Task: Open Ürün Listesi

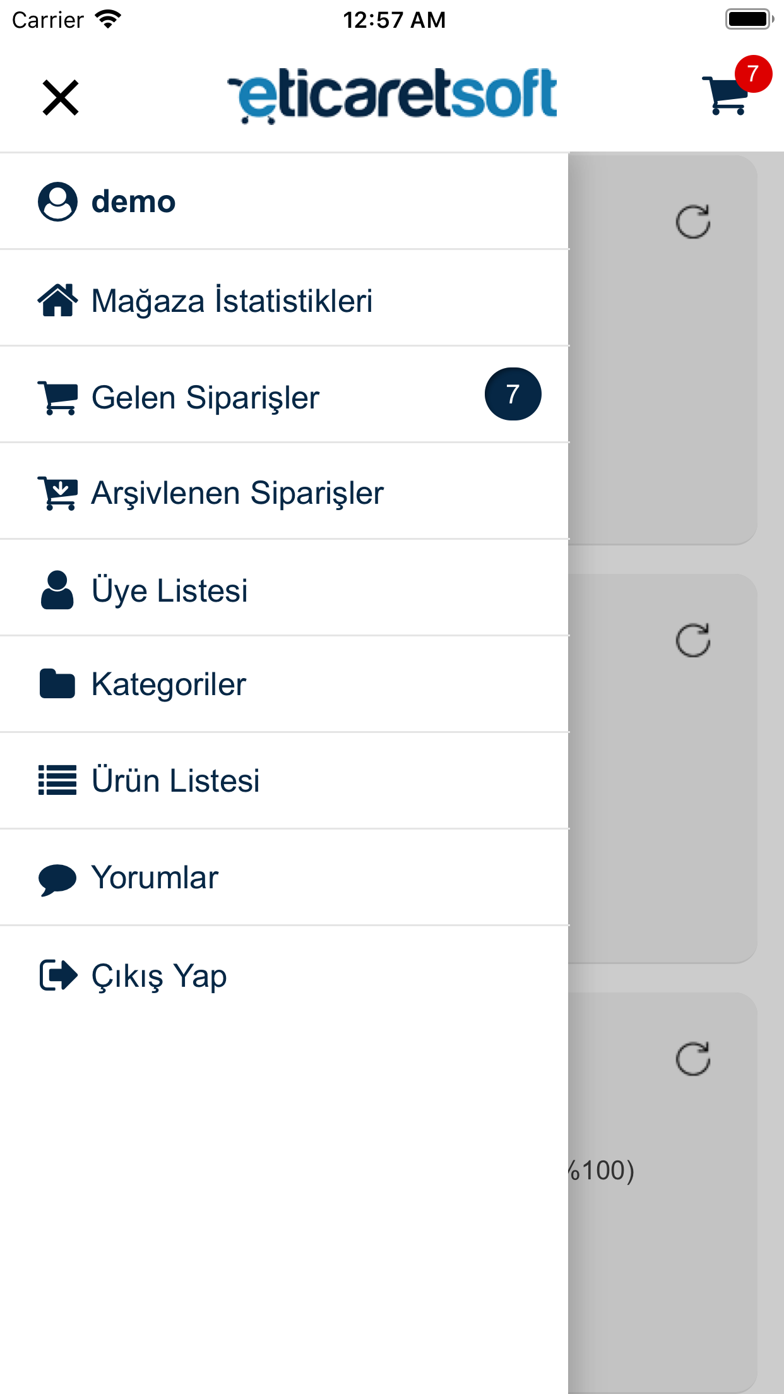Action: [x=175, y=781]
